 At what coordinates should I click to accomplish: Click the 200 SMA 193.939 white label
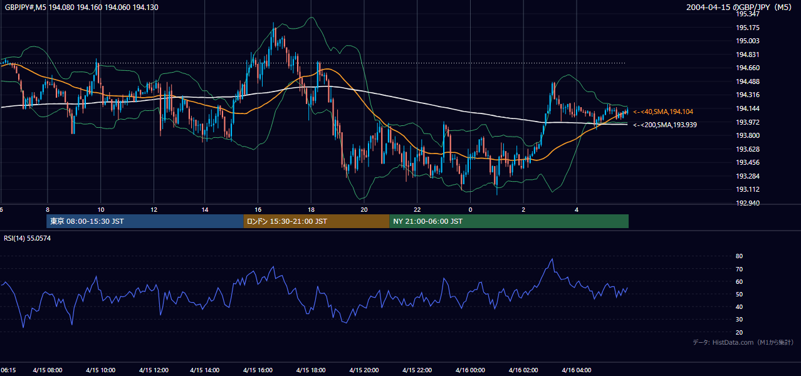point(665,125)
